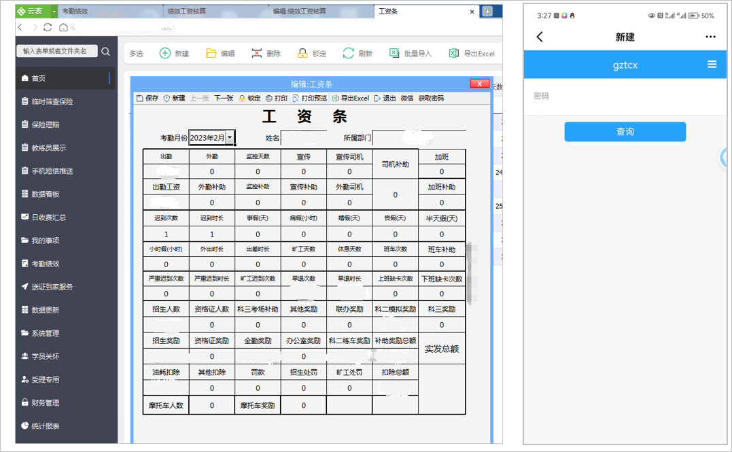The image size is (732, 452).
Task: Click the browser forward arrow
Action: pyautogui.click(x=35, y=28)
